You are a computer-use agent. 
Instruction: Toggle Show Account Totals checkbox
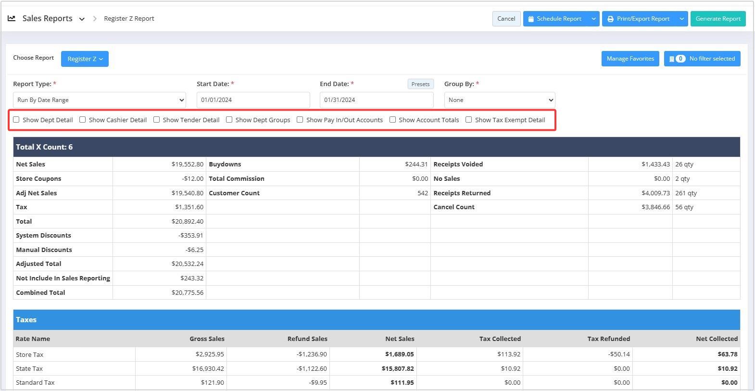tap(392, 120)
